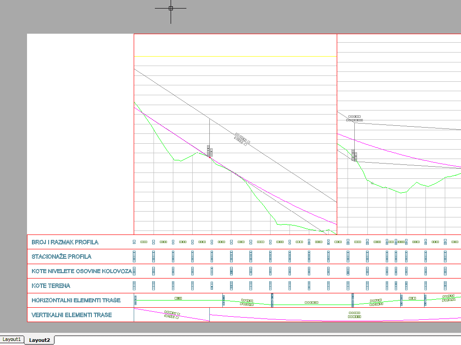Click the two-line text label atop right profile
461x345 pixels.
pos(354,118)
